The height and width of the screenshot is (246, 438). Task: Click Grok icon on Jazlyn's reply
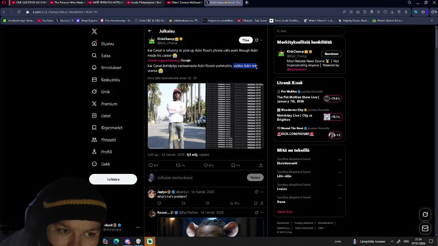(x=256, y=192)
